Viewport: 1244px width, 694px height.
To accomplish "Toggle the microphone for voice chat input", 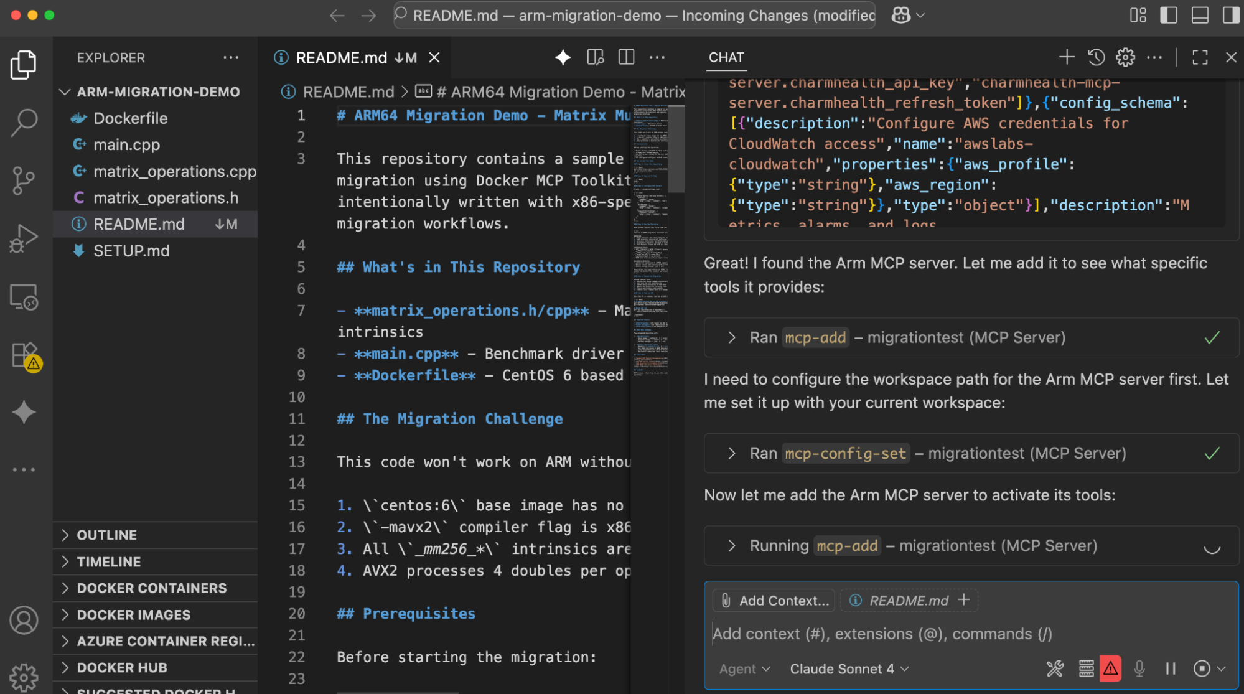I will point(1140,668).
